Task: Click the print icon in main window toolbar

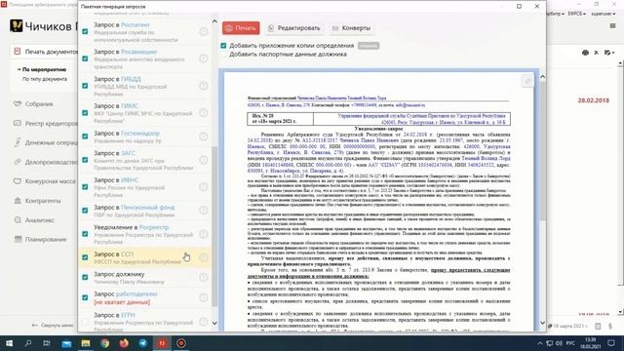Action: pos(585,53)
